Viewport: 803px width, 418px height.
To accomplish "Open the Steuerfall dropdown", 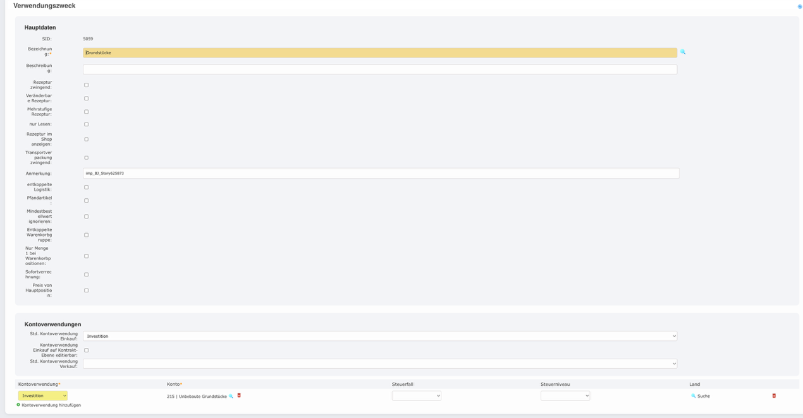I will (416, 396).
